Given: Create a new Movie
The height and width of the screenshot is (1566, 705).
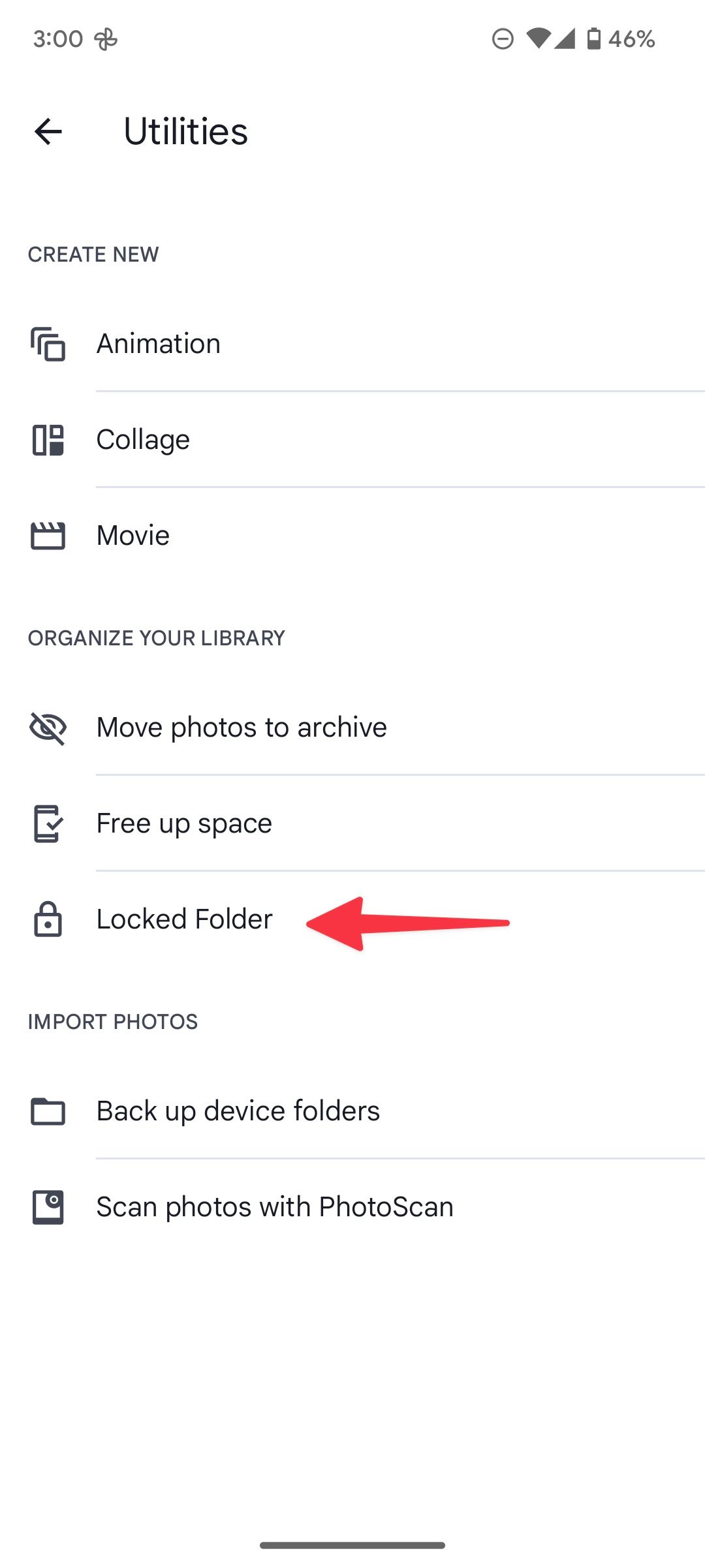Looking at the screenshot, I should click(x=132, y=535).
